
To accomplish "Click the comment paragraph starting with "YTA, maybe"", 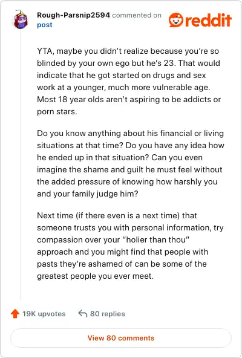I will (x=129, y=81).
